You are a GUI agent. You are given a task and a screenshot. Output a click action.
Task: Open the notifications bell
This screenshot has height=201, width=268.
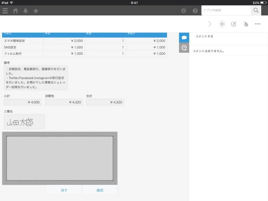coord(25,11)
